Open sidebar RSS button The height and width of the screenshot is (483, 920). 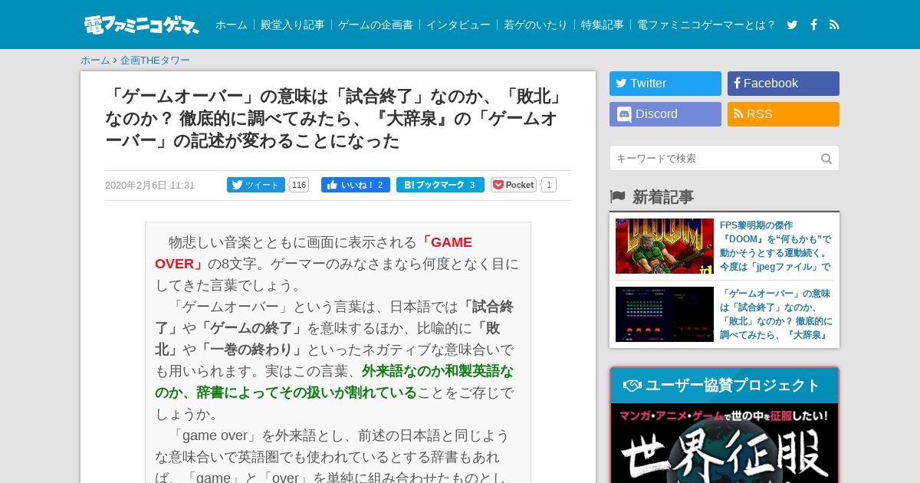click(784, 114)
